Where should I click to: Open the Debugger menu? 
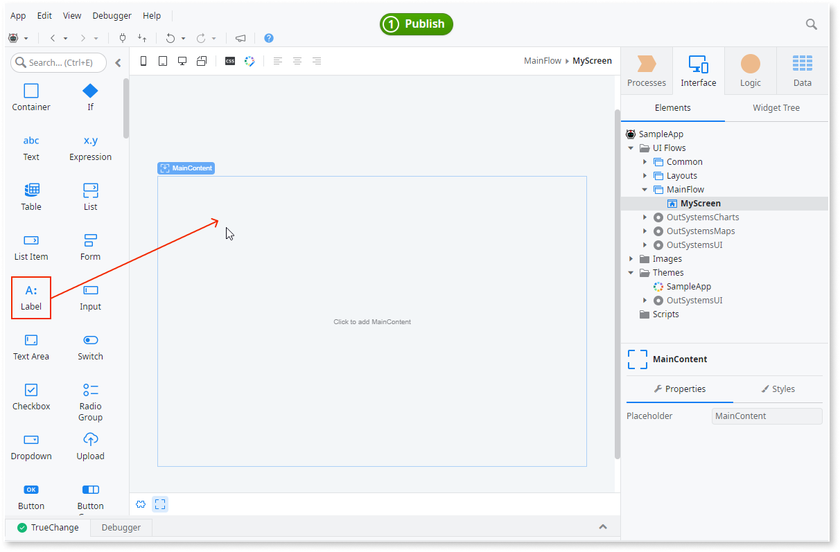111,15
